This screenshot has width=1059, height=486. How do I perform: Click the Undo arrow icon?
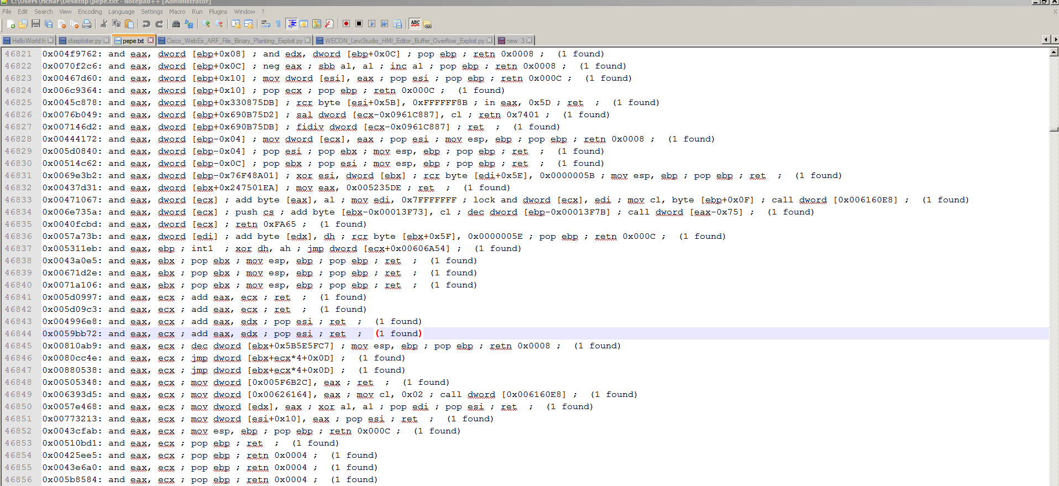(x=146, y=24)
